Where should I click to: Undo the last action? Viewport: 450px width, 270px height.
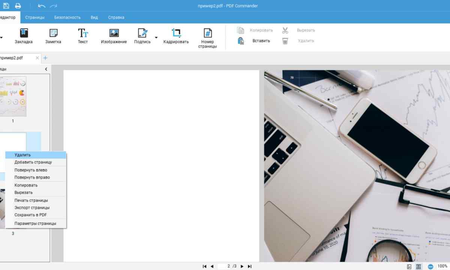click(42, 6)
